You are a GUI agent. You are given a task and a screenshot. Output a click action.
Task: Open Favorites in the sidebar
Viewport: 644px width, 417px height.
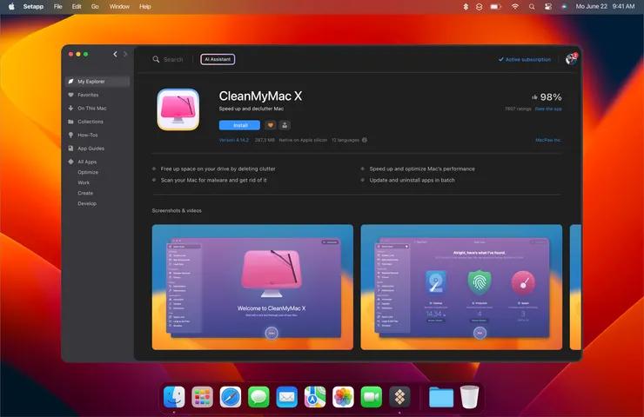[x=88, y=95]
